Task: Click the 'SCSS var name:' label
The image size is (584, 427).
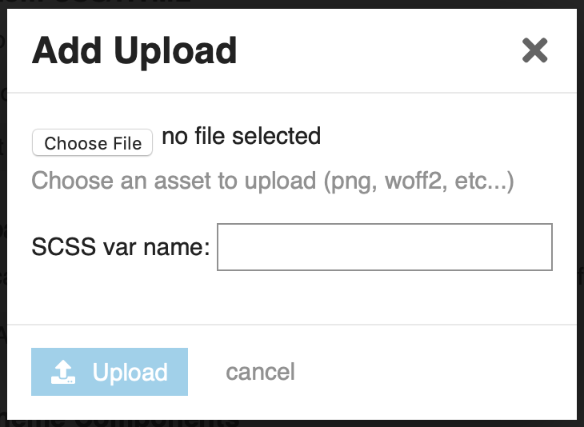Action: [x=121, y=247]
